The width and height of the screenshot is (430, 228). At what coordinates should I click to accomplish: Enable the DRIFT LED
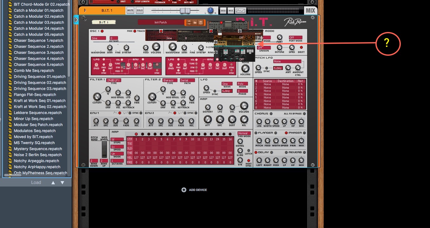pos(301,47)
